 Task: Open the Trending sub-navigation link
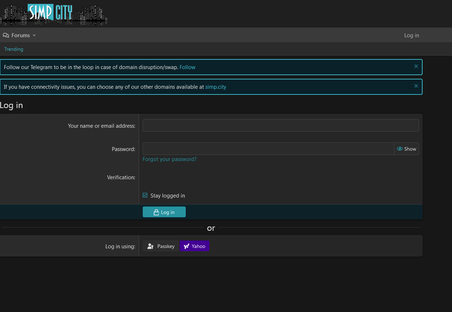(14, 49)
